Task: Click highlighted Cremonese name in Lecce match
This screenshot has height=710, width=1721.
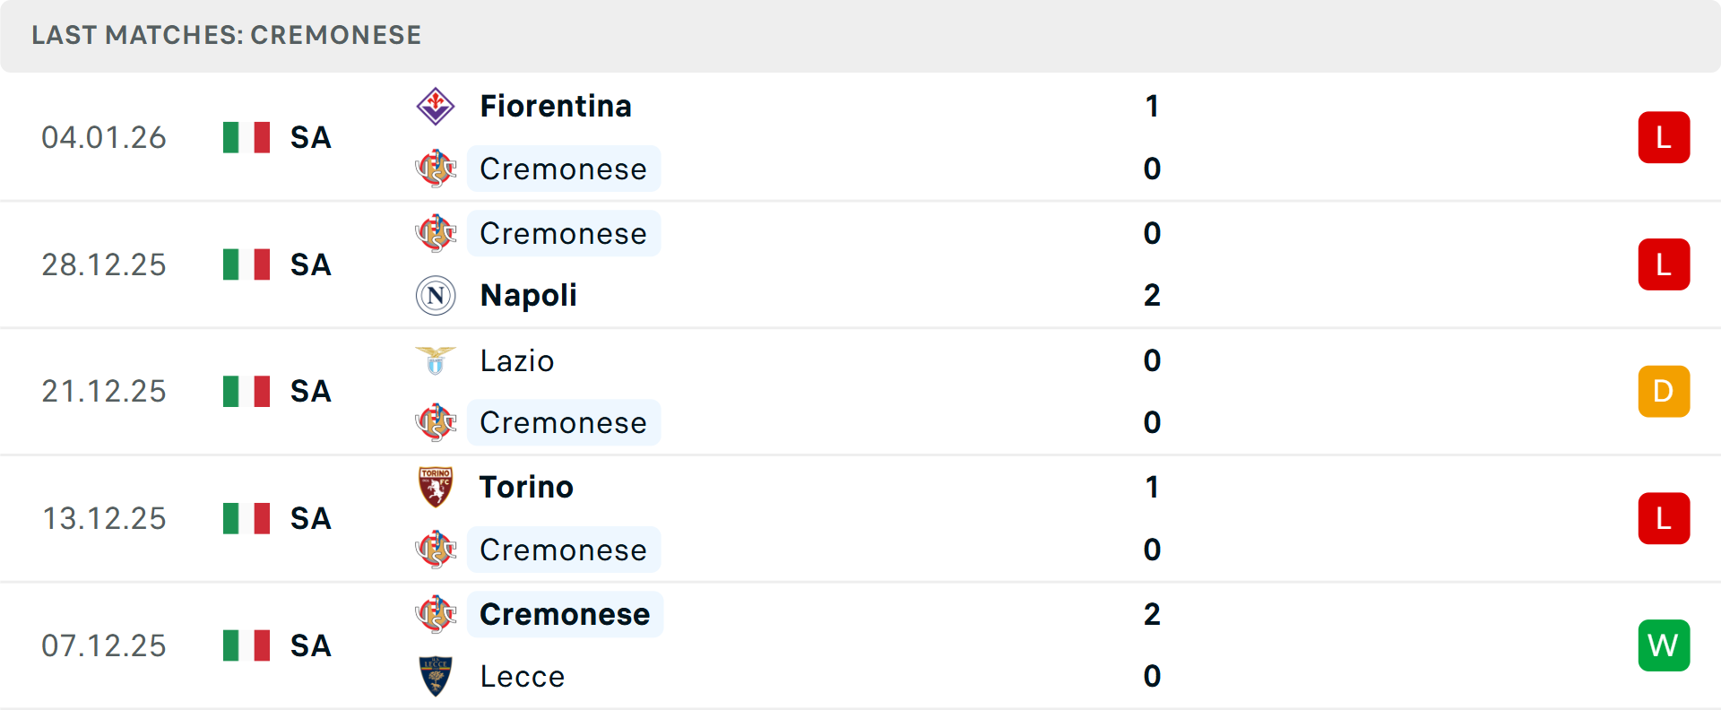Action: (565, 614)
